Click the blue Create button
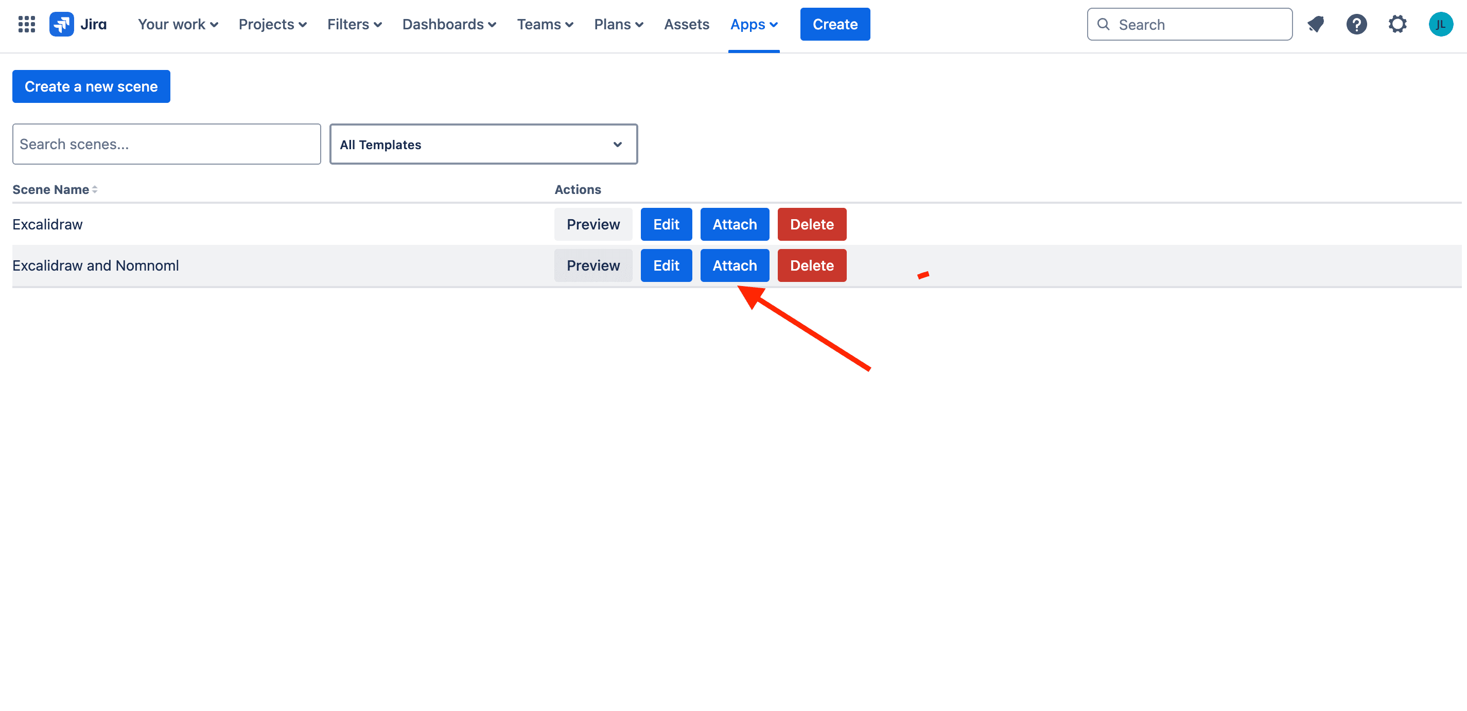This screenshot has width=1467, height=711. point(835,25)
